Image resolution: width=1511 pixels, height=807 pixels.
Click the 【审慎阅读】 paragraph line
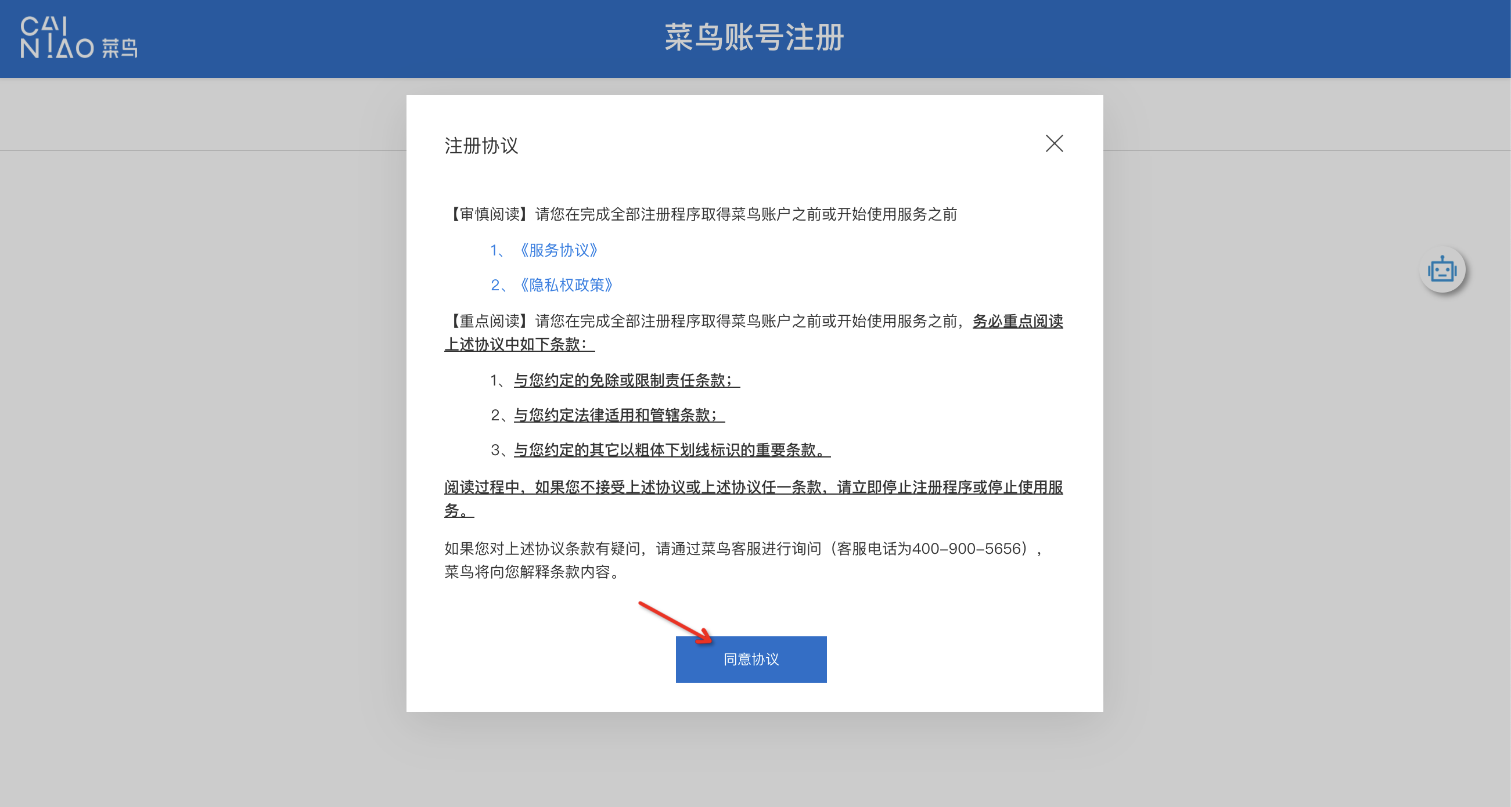(701, 214)
